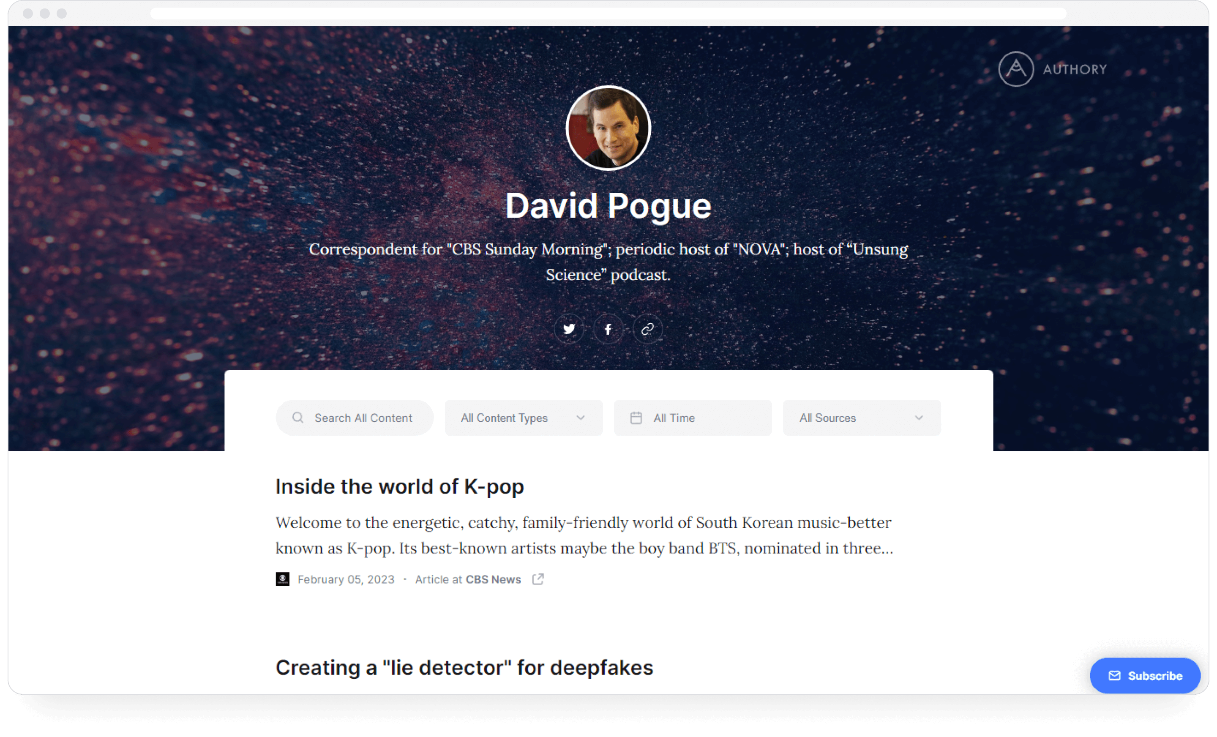Click the All Sources chevron arrow
The image size is (1217, 737).
(x=919, y=418)
